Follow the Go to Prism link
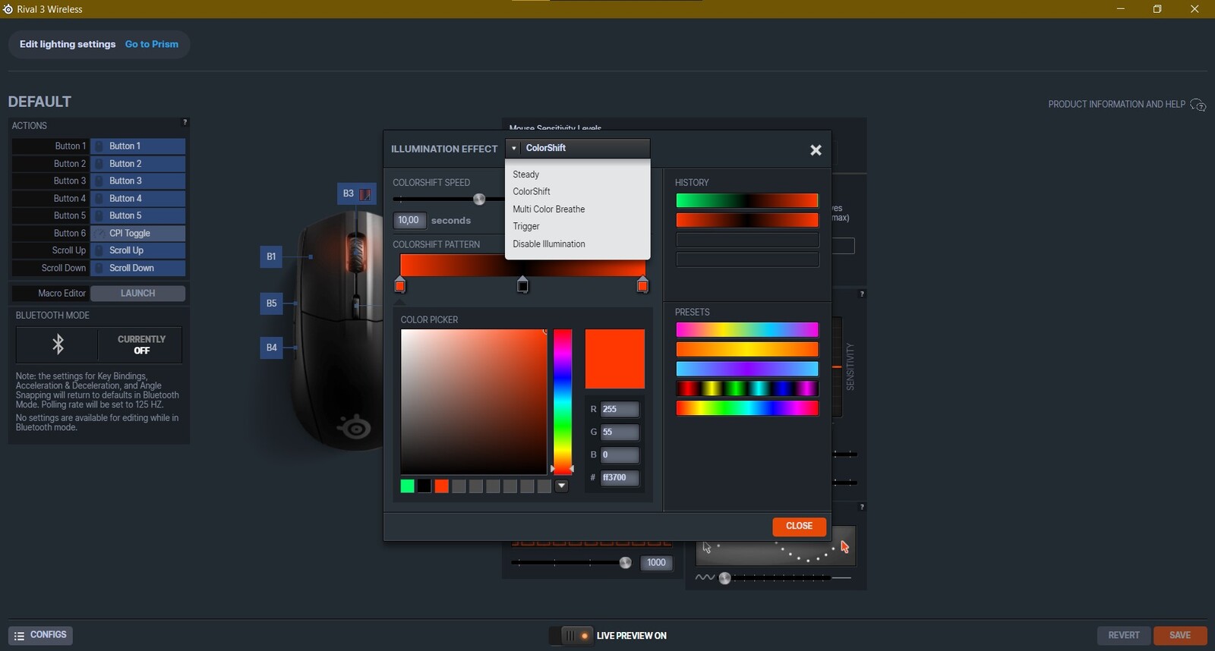1215x651 pixels. click(x=152, y=44)
